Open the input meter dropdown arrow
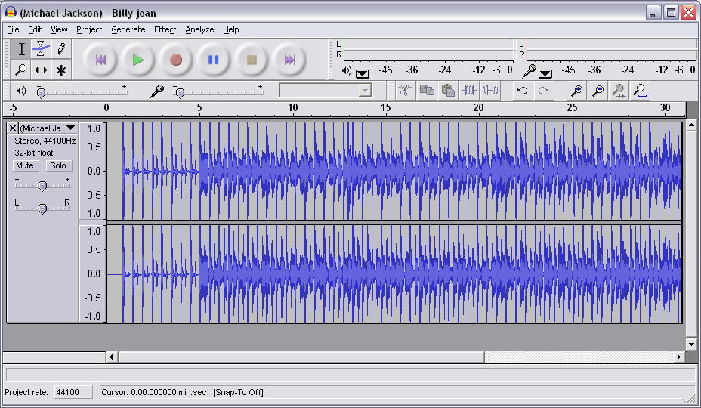The height and width of the screenshot is (408, 701). click(545, 73)
